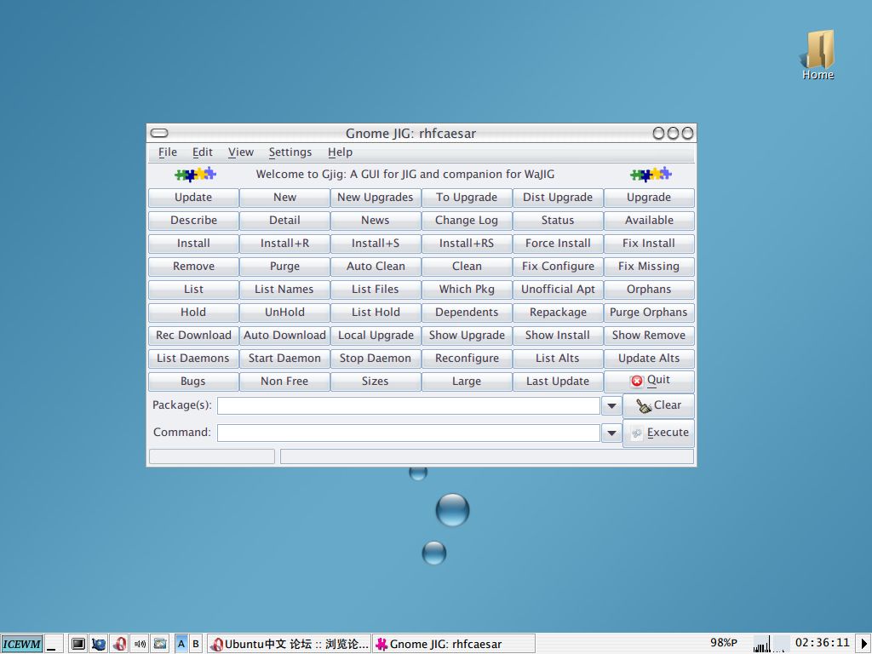872x654 pixels.
Task: Click the Non Free button
Action: [284, 381]
